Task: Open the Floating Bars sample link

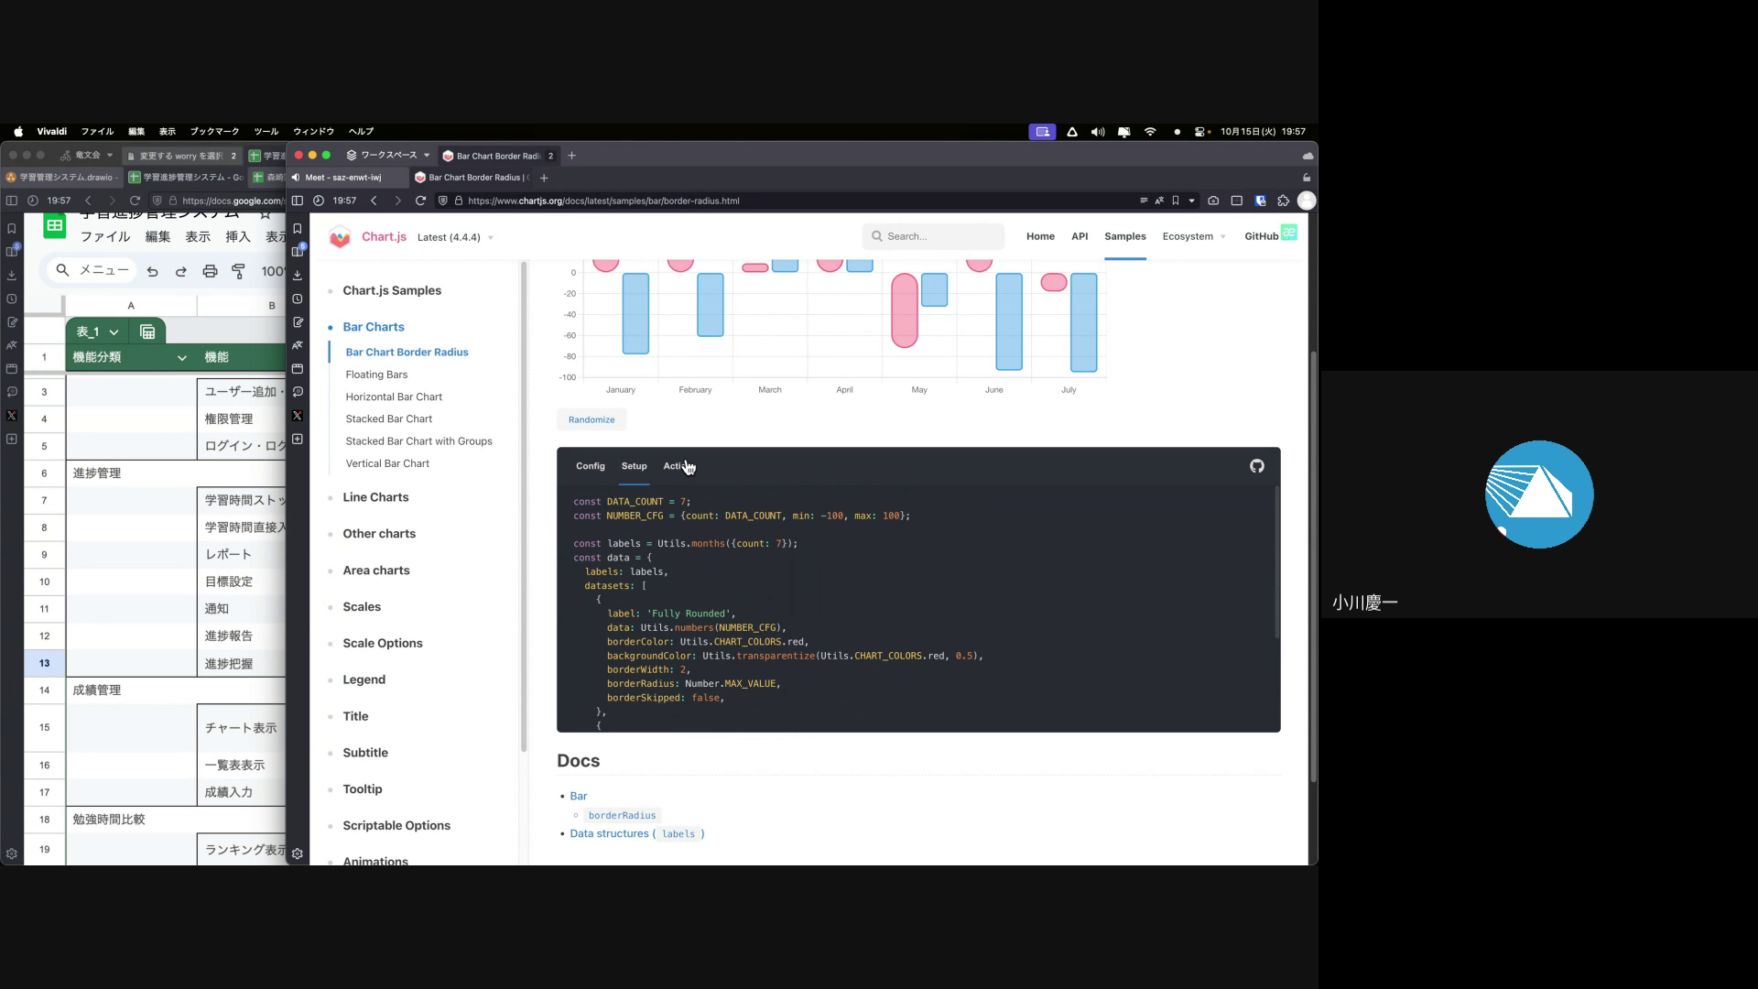Action: 376,375
